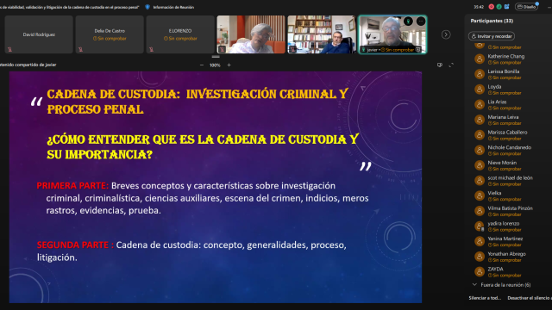Open the Información de Reunión item
The image size is (552, 310).
coord(173,7)
